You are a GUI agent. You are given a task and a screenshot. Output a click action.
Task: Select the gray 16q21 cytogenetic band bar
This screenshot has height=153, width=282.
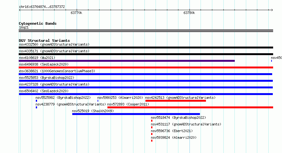pyautogui.click(x=146, y=31)
